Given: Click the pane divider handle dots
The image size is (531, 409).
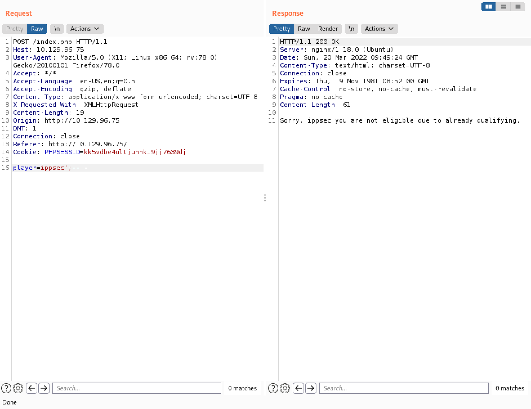Looking at the screenshot, I should (265, 198).
